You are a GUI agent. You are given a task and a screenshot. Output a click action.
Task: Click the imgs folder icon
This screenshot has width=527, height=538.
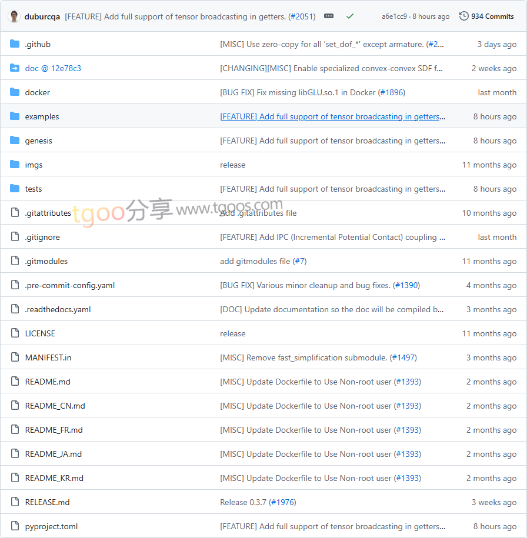click(15, 165)
